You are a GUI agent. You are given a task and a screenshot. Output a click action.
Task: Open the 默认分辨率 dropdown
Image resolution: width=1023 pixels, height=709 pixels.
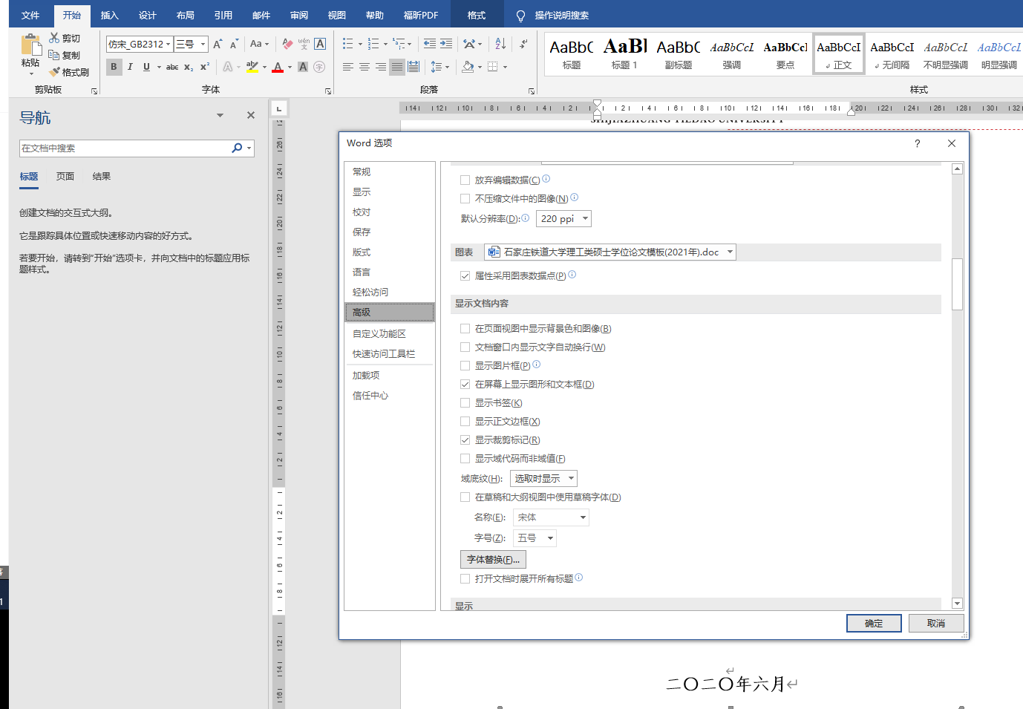tap(563, 218)
